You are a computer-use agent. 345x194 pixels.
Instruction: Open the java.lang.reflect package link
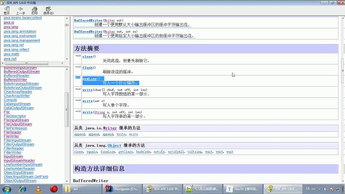(16, 50)
